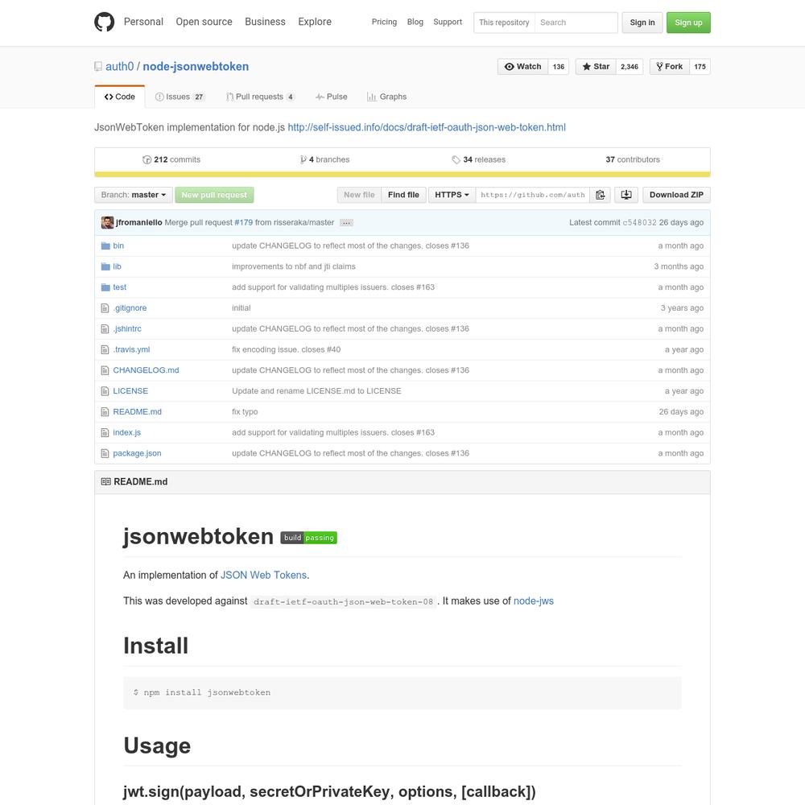Viewport: 805px width, 805px height.
Task: Open the 34 releases tag link
Action: (x=478, y=159)
